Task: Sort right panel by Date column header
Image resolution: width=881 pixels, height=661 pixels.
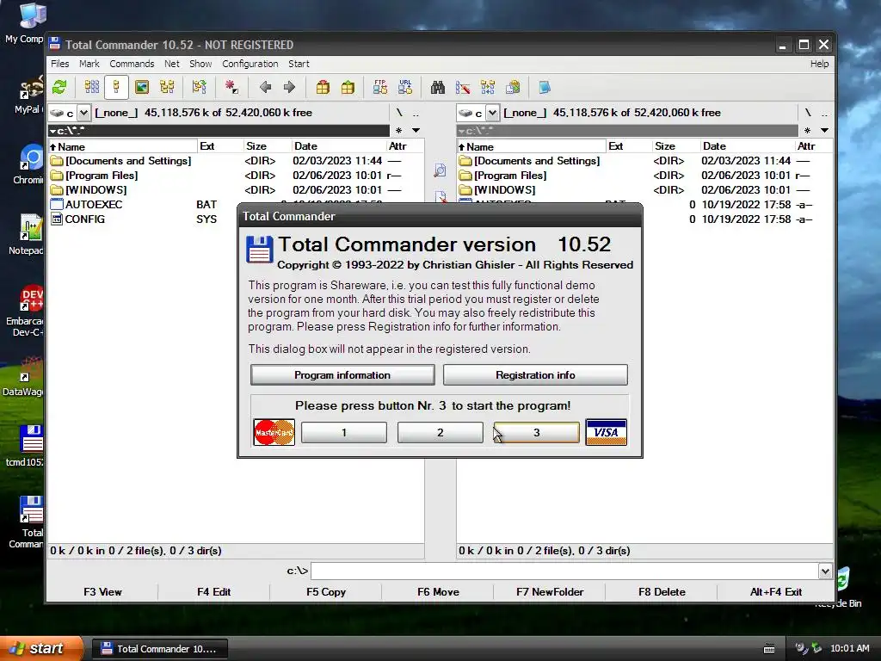Action: (x=748, y=146)
